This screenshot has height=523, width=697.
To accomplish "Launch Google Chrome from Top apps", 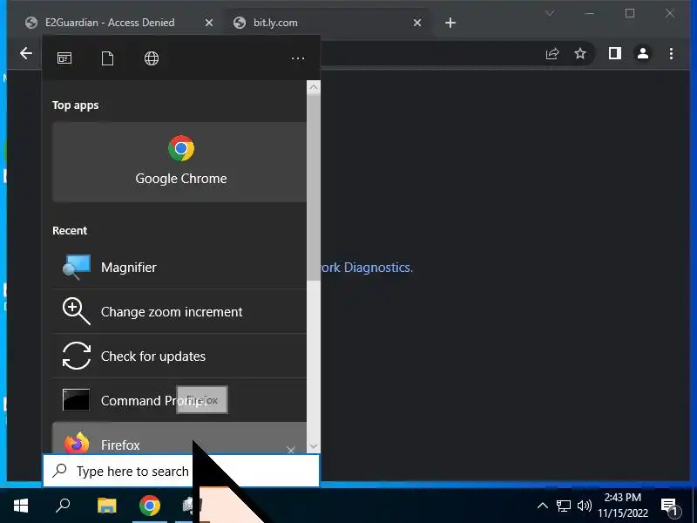I will (x=179, y=162).
